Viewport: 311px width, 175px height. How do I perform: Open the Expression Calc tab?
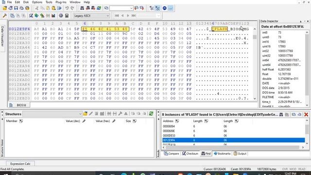click(20, 164)
